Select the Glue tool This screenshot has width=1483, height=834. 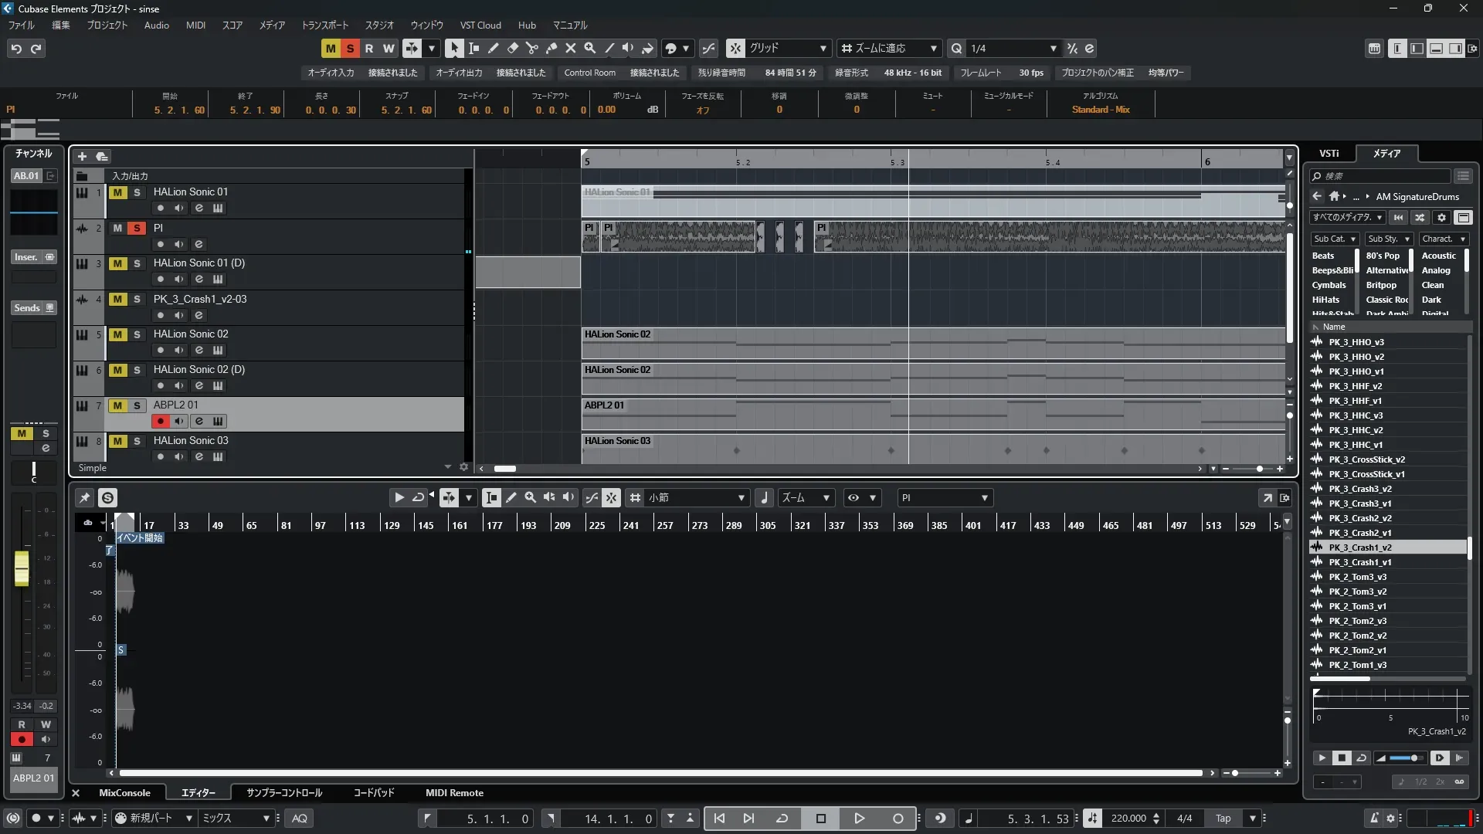[x=551, y=48]
